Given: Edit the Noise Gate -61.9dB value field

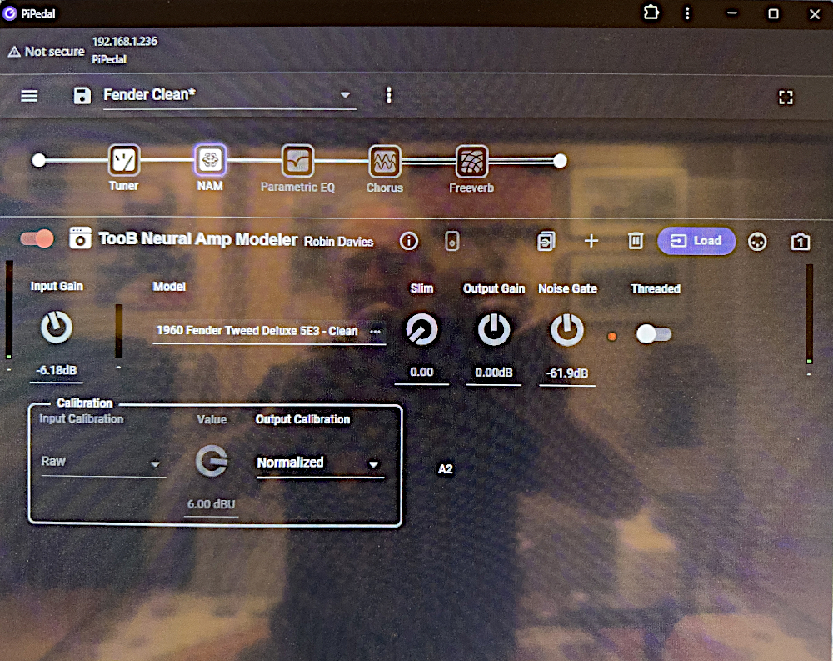Looking at the screenshot, I should click(566, 373).
